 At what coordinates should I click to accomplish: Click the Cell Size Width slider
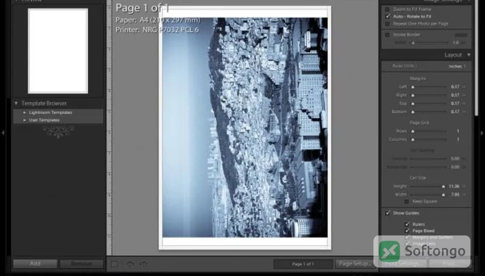[x=429, y=195]
